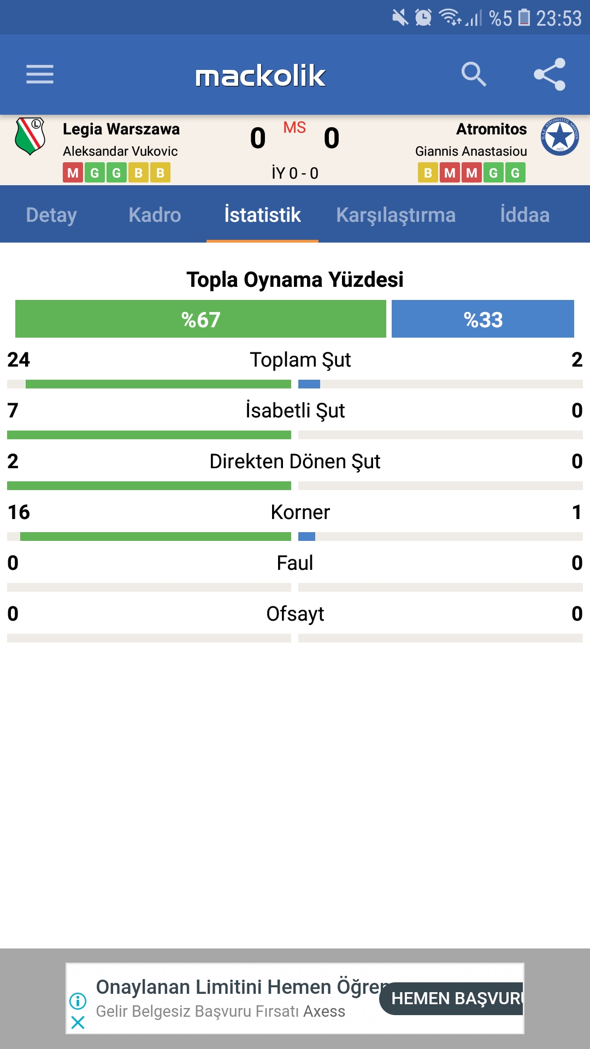
Task: Tap the search magnifier icon
Action: [474, 74]
